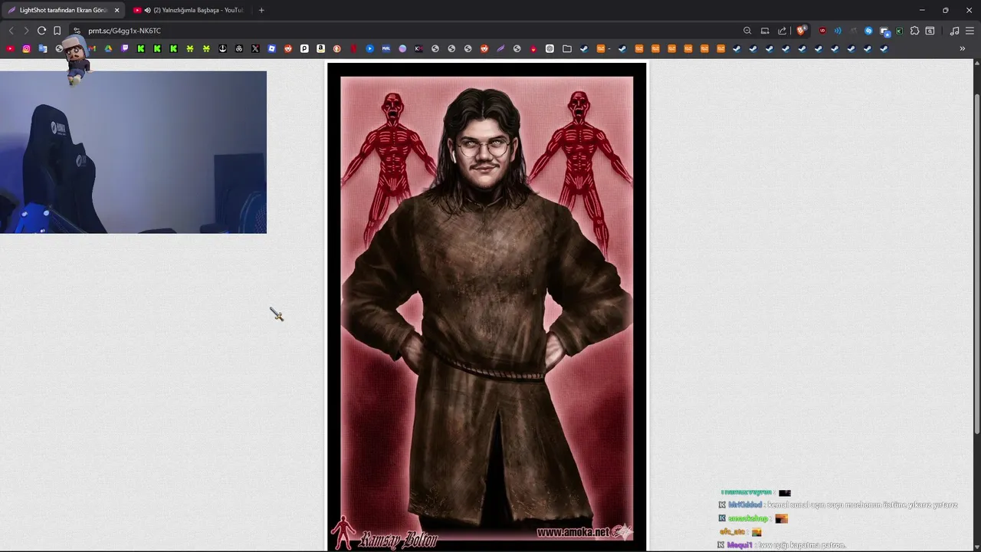Open the Twitch bookmark
981x552 pixels.
[125, 48]
